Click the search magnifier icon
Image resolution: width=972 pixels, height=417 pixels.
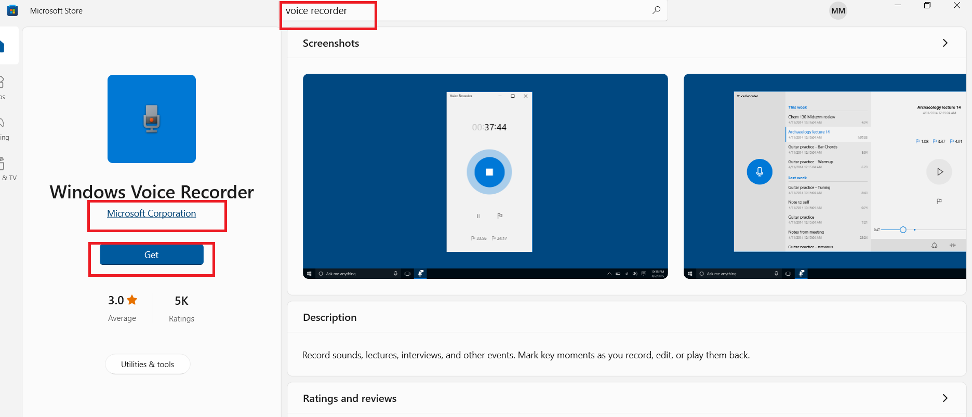[656, 10]
